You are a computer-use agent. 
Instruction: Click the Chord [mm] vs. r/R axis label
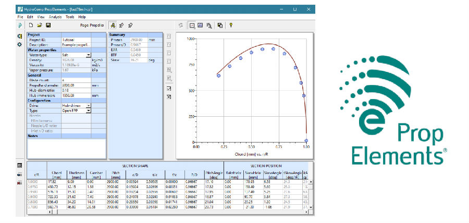(x=251, y=154)
